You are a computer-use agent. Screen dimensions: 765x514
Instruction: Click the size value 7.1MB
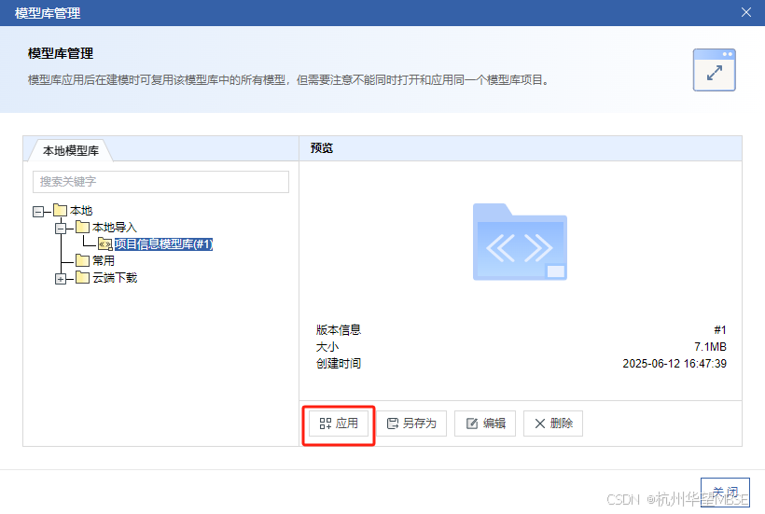(x=710, y=347)
